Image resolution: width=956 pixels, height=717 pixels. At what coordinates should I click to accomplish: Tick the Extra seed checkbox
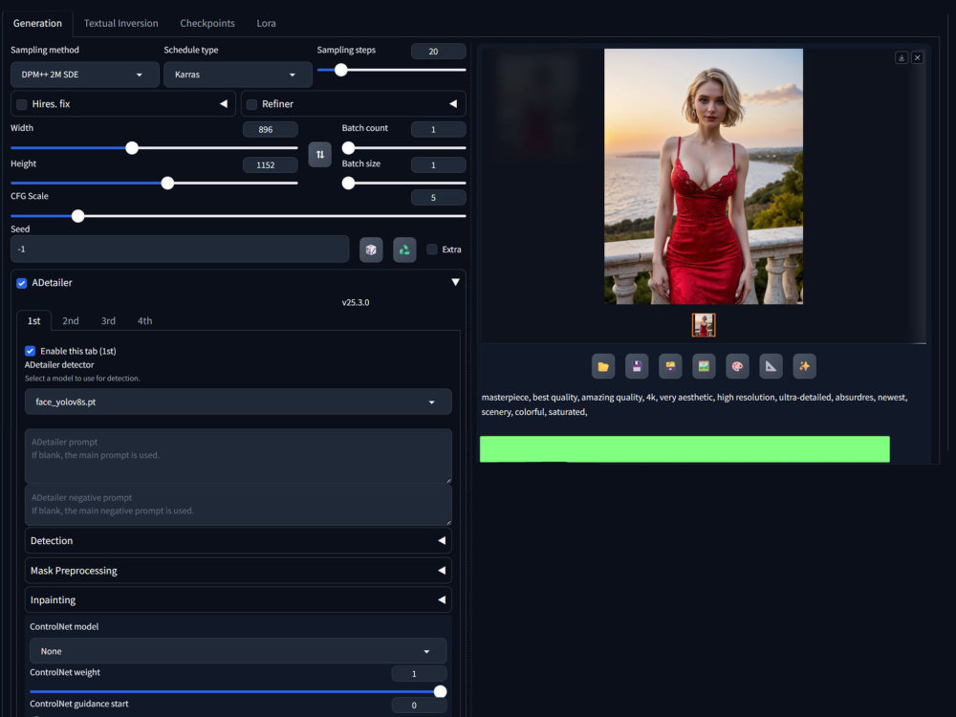coord(432,250)
